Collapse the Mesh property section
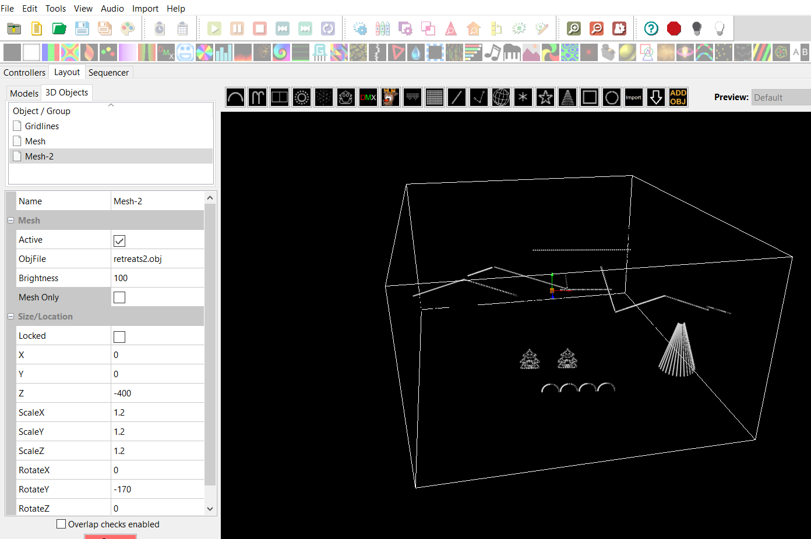Image resolution: width=811 pixels, height=539 pixels. click(10, 221)
